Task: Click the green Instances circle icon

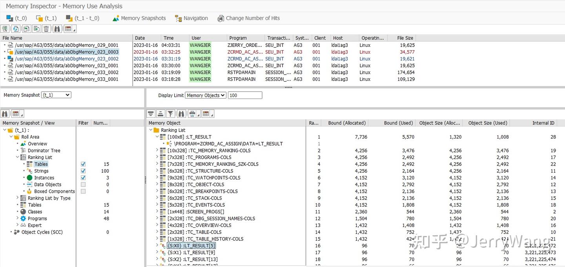Action: tap(30, 177)
